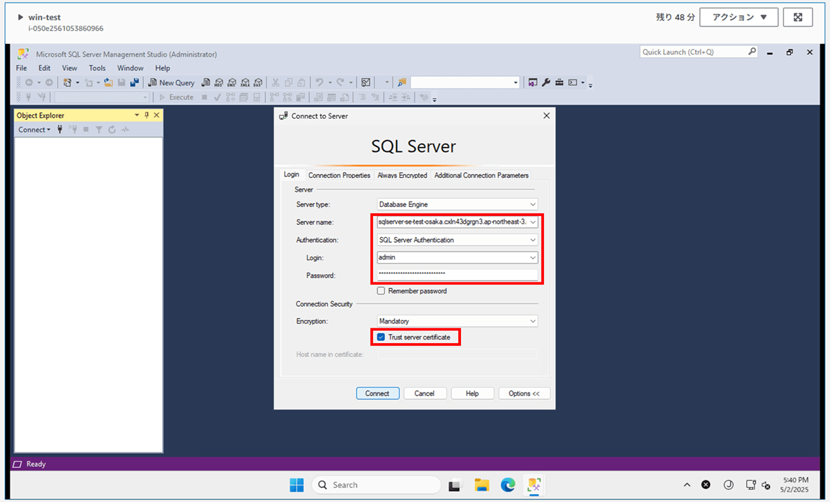Click the Open File folder icon
Image resolution: width=830 pixels, height=502 pixels.
point(108,82)
